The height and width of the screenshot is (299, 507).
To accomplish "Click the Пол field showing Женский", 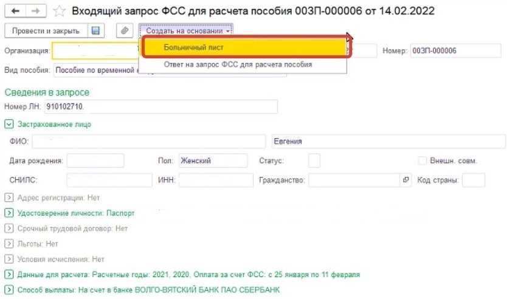I will point(213,161).
